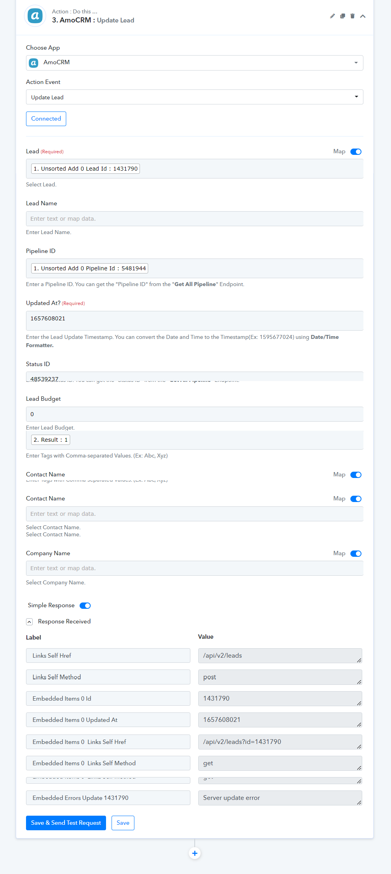The height and width of the screenshot is (874, 391).
Task: Click AmoCRM icon inside Choose App field
Action: (x=34, y=63)
